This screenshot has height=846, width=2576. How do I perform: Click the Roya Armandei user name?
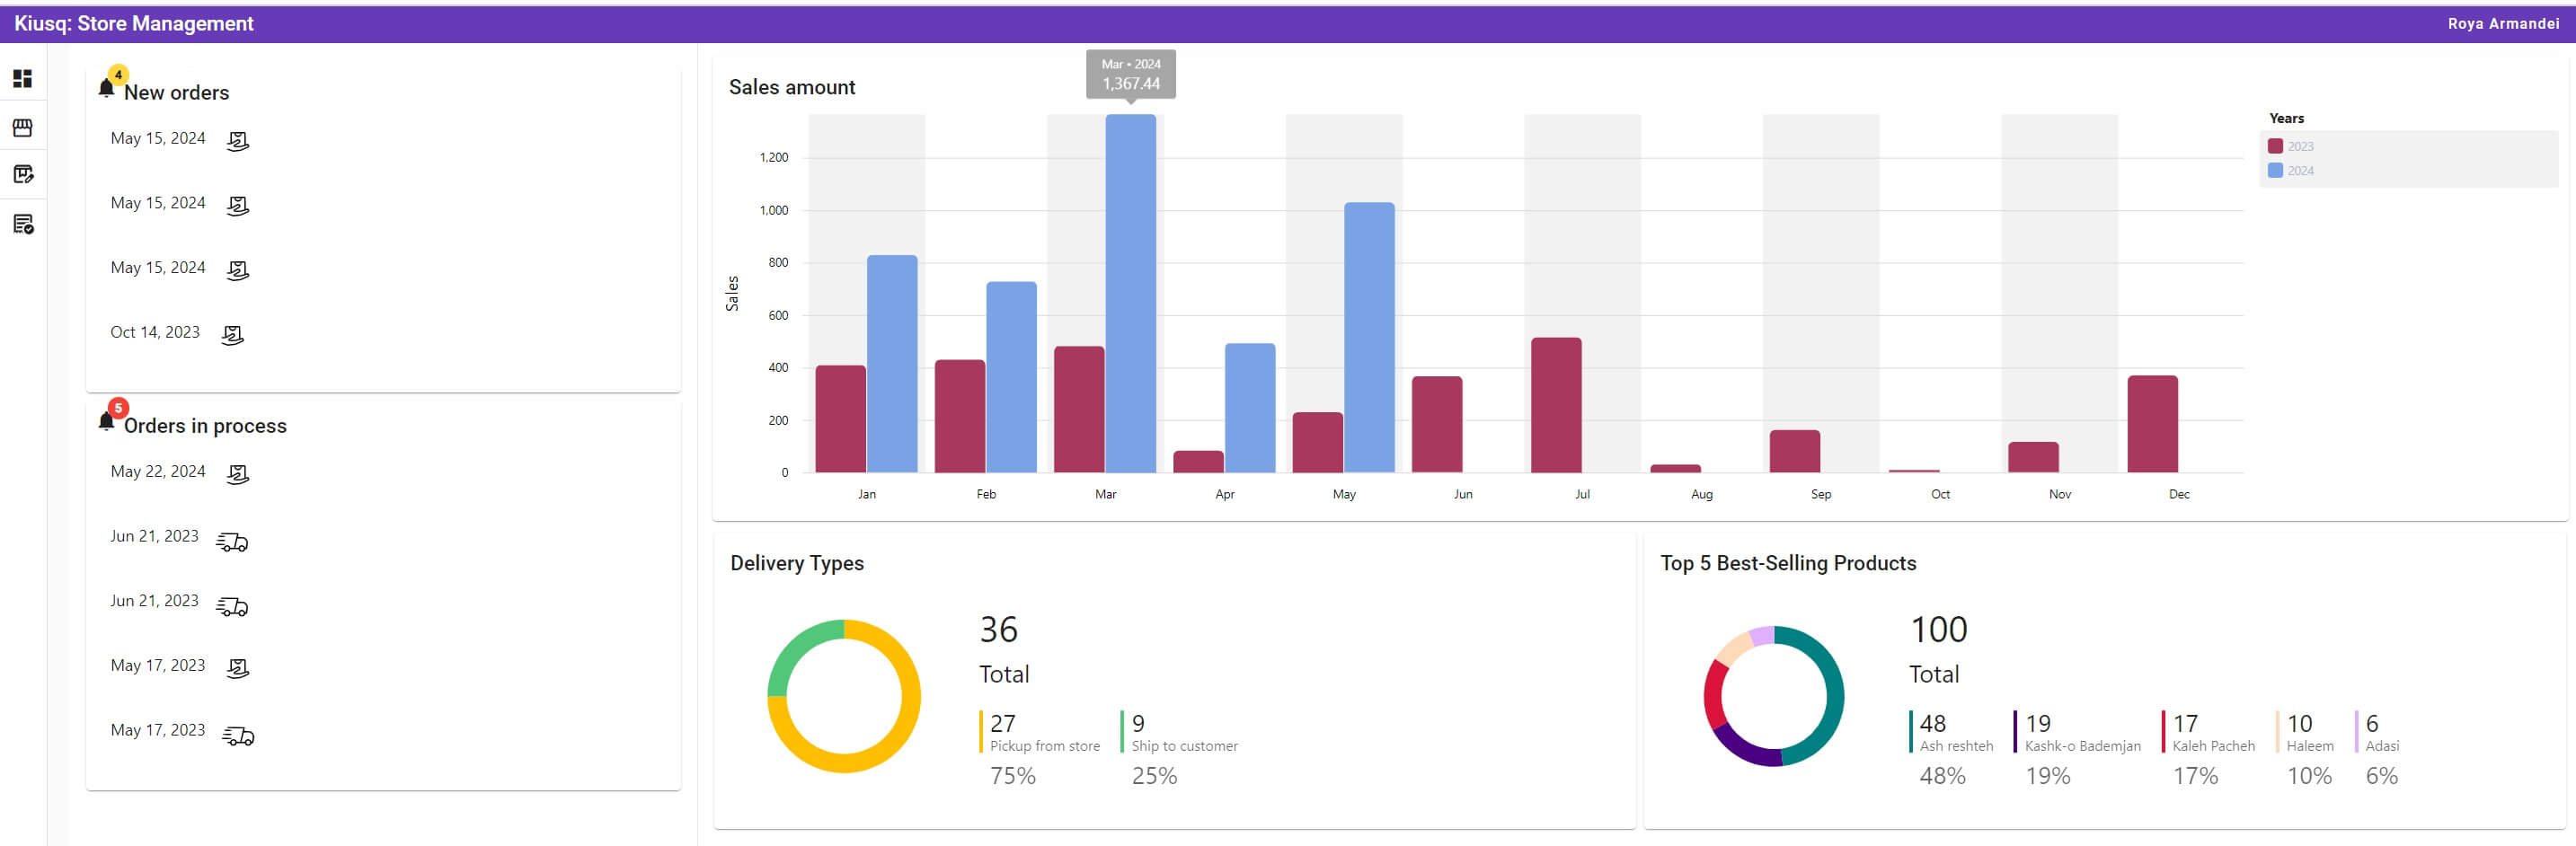[2502, 24]
